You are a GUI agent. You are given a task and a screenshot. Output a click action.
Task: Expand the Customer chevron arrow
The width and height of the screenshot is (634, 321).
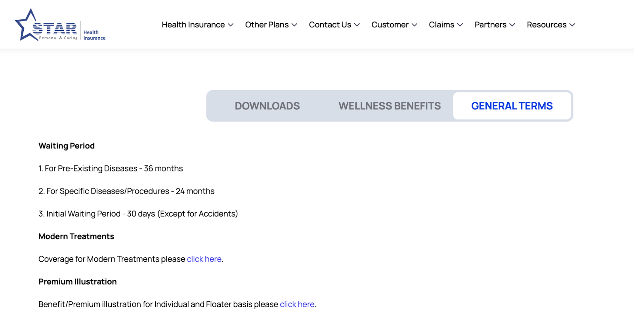click(x=414, y=25)
